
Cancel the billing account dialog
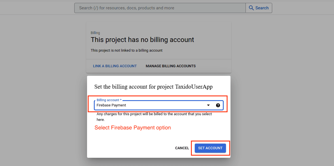182,148
